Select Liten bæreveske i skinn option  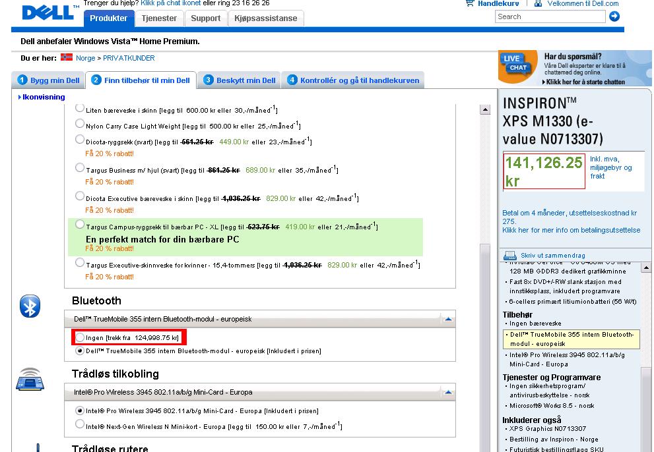pyautogui.click(x=80, y=108)
